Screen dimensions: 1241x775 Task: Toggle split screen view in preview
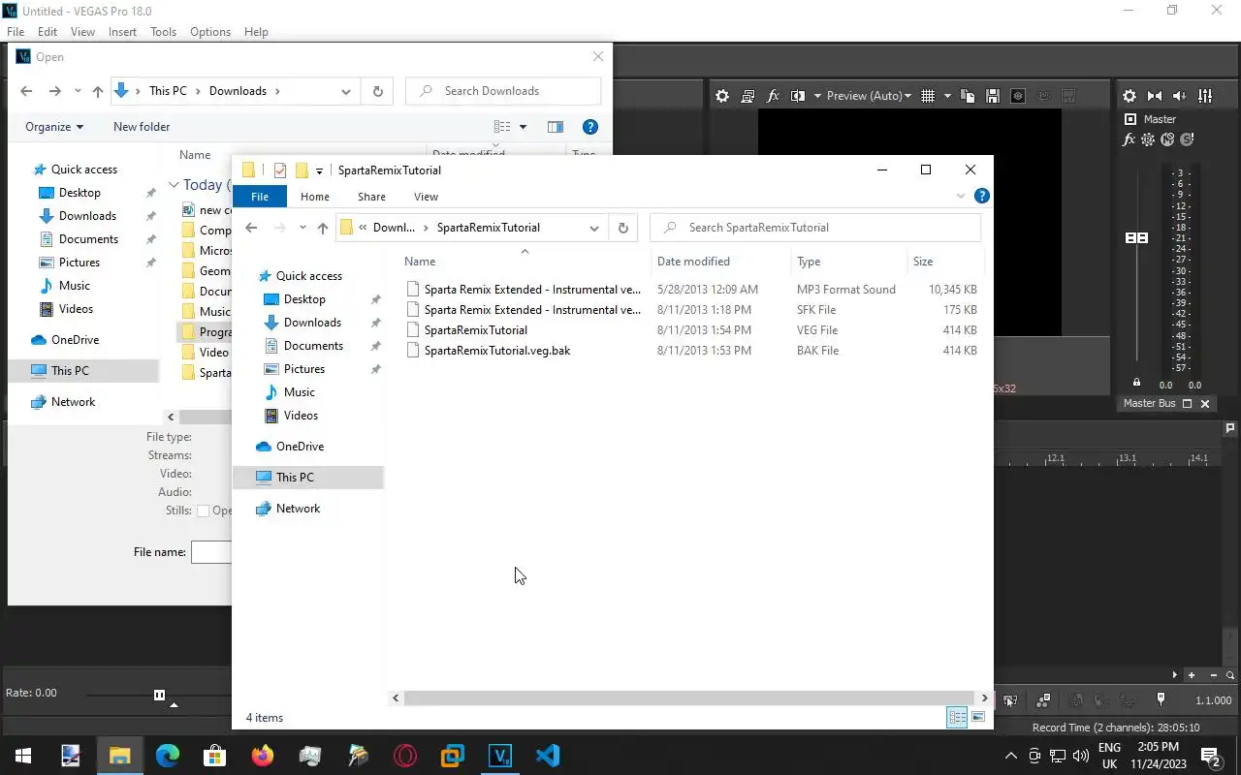tap(798, 96)
